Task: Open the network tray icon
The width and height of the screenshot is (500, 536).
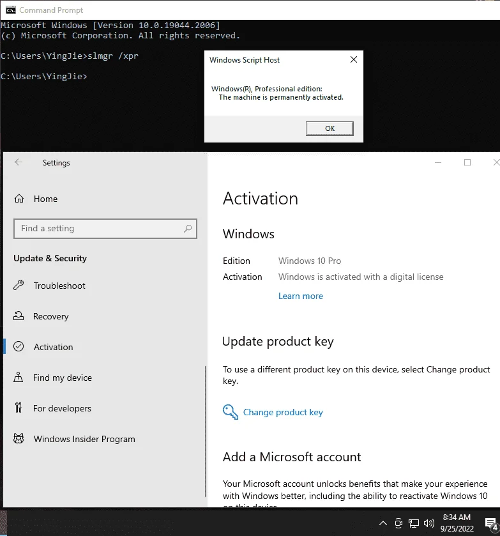Action: pyautogui.click(x=414, y=523)
